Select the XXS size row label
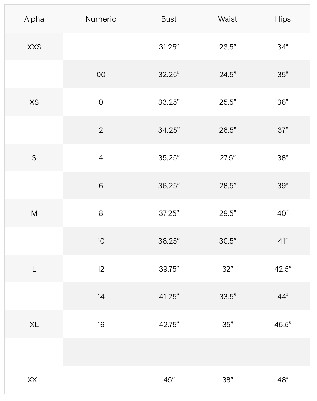This screenshot has height=401, width=317. pos(34,47)
